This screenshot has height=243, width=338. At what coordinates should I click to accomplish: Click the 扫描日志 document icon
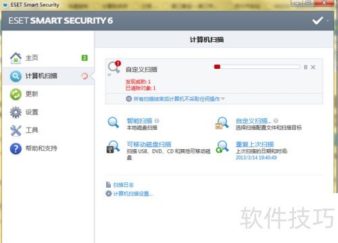point(108,185)
